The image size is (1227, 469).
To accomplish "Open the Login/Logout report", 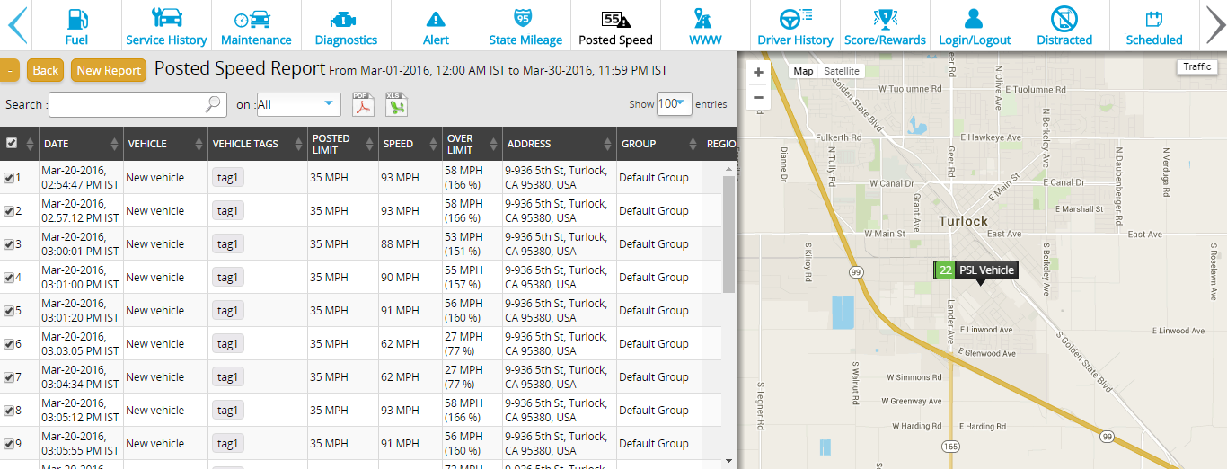I will pyautogui.click(x=975, y=25).
